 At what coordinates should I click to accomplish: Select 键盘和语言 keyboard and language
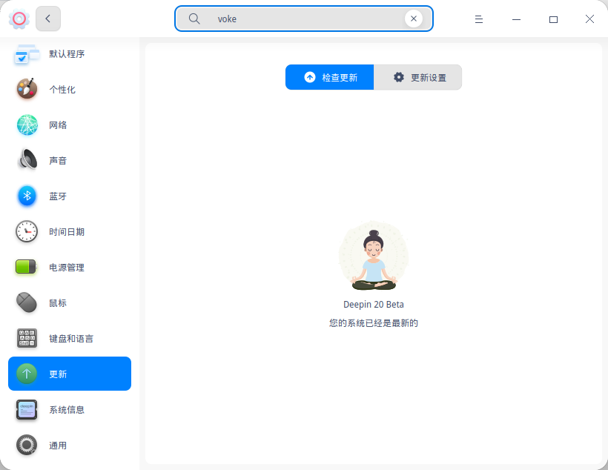70,339
